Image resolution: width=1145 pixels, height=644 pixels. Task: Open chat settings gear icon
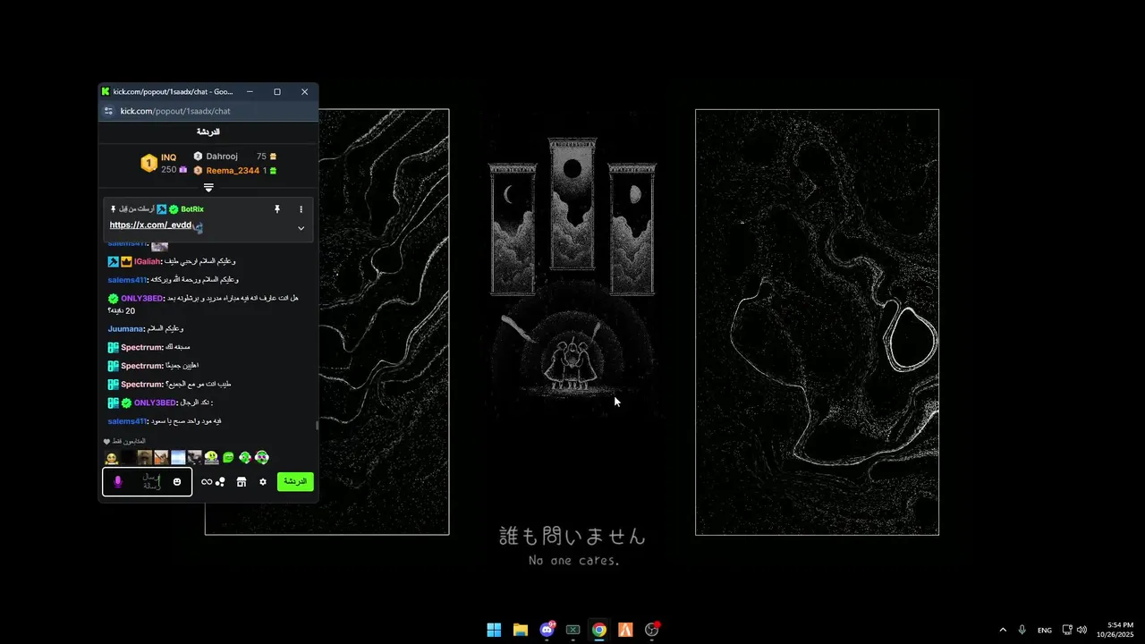click(x=263, y=482)
